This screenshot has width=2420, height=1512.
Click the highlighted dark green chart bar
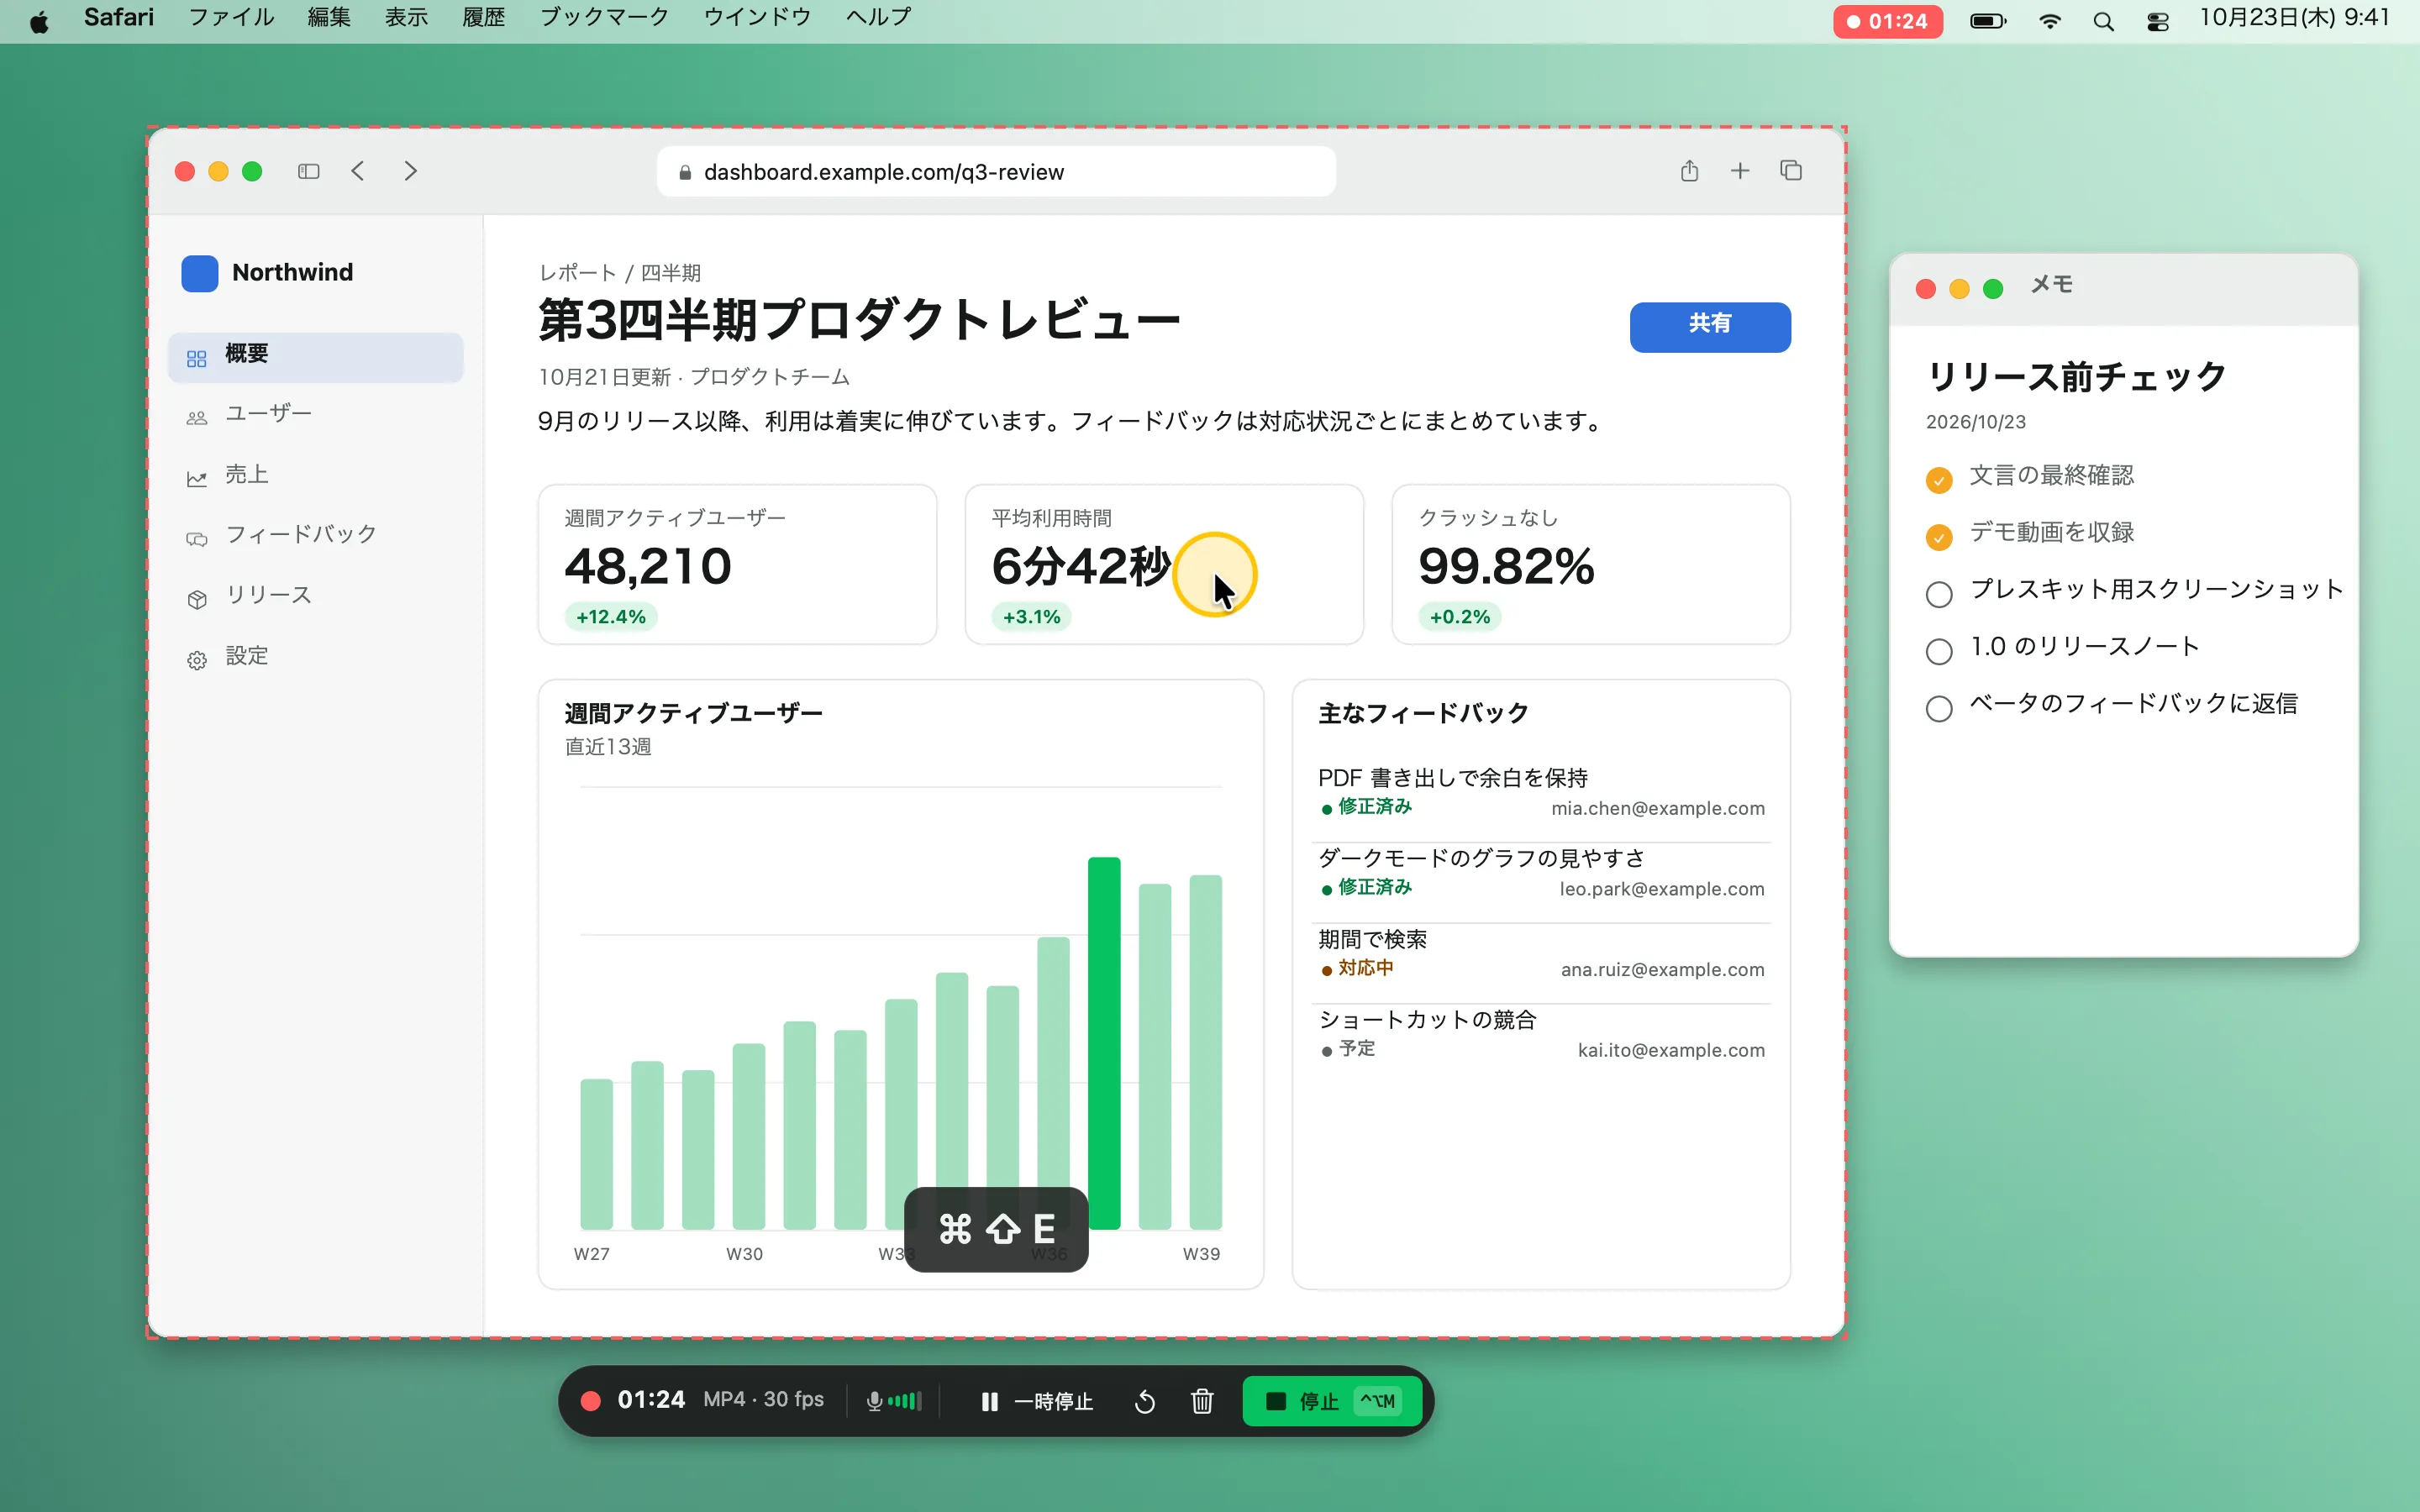coord(1104,1043)
